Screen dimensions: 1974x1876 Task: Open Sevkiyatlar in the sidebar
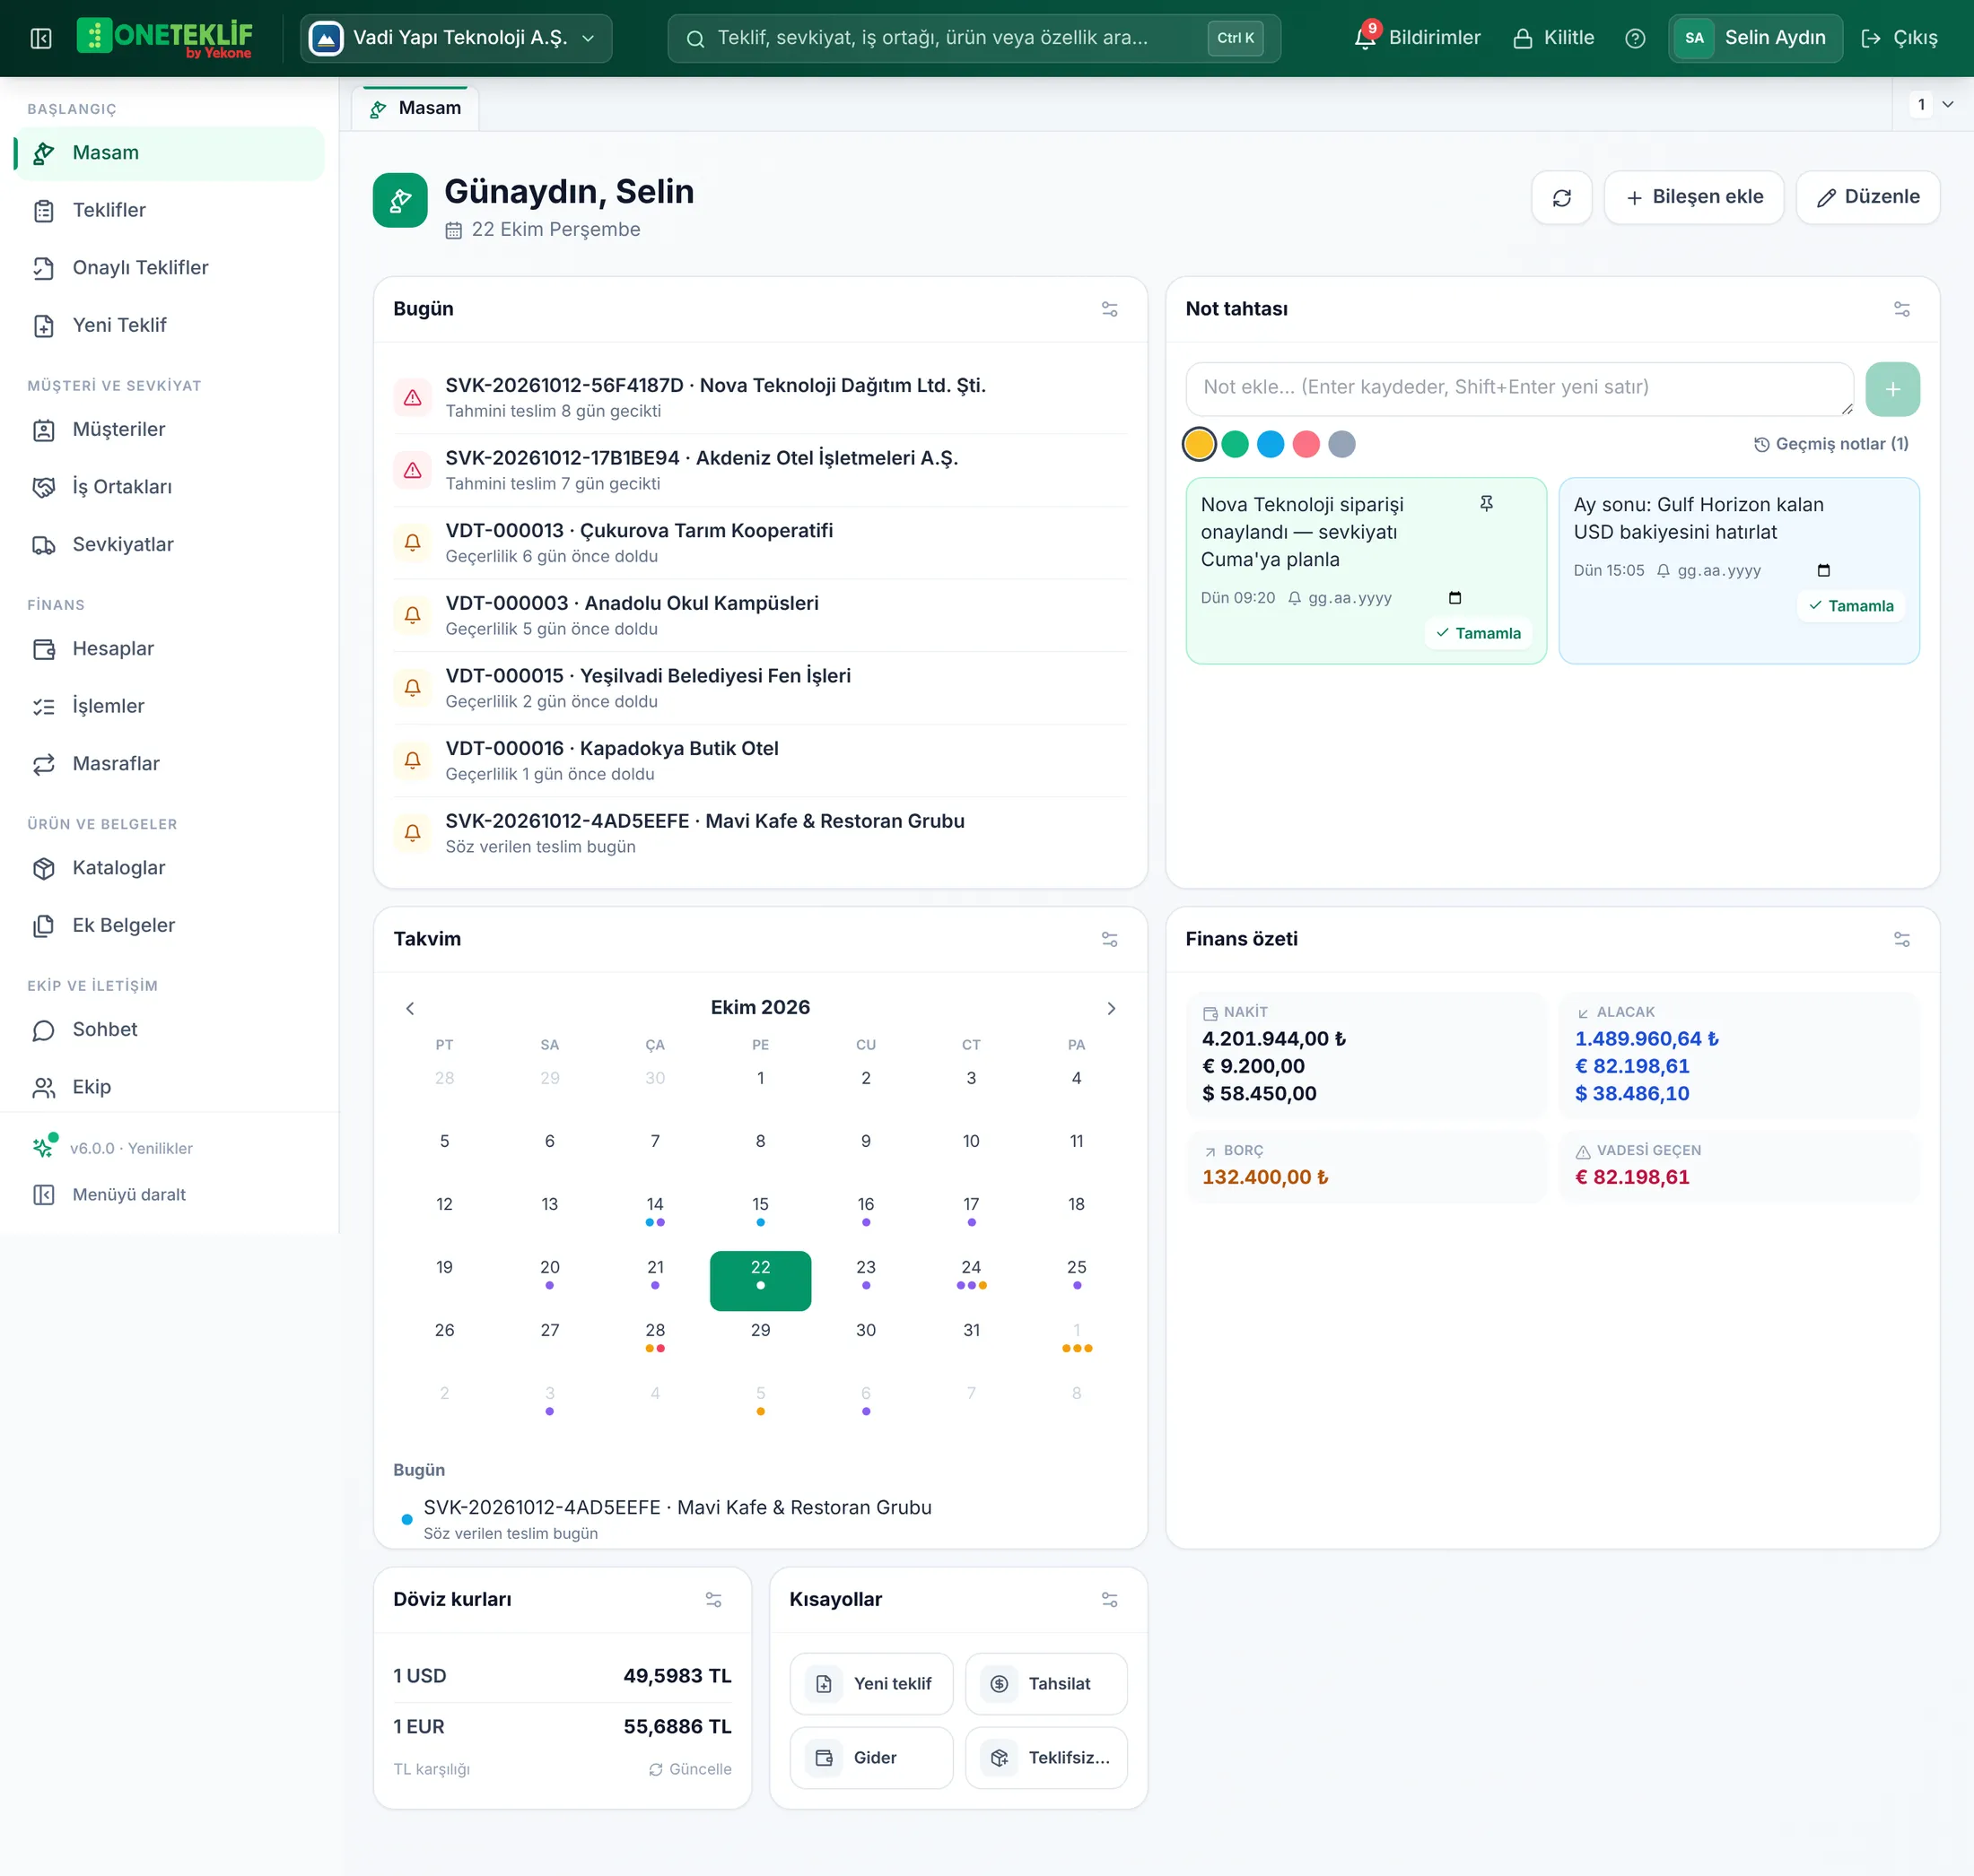169,544
